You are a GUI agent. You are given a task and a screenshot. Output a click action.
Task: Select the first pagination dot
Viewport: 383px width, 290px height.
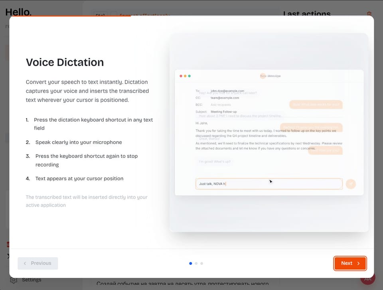coord(190,263)
